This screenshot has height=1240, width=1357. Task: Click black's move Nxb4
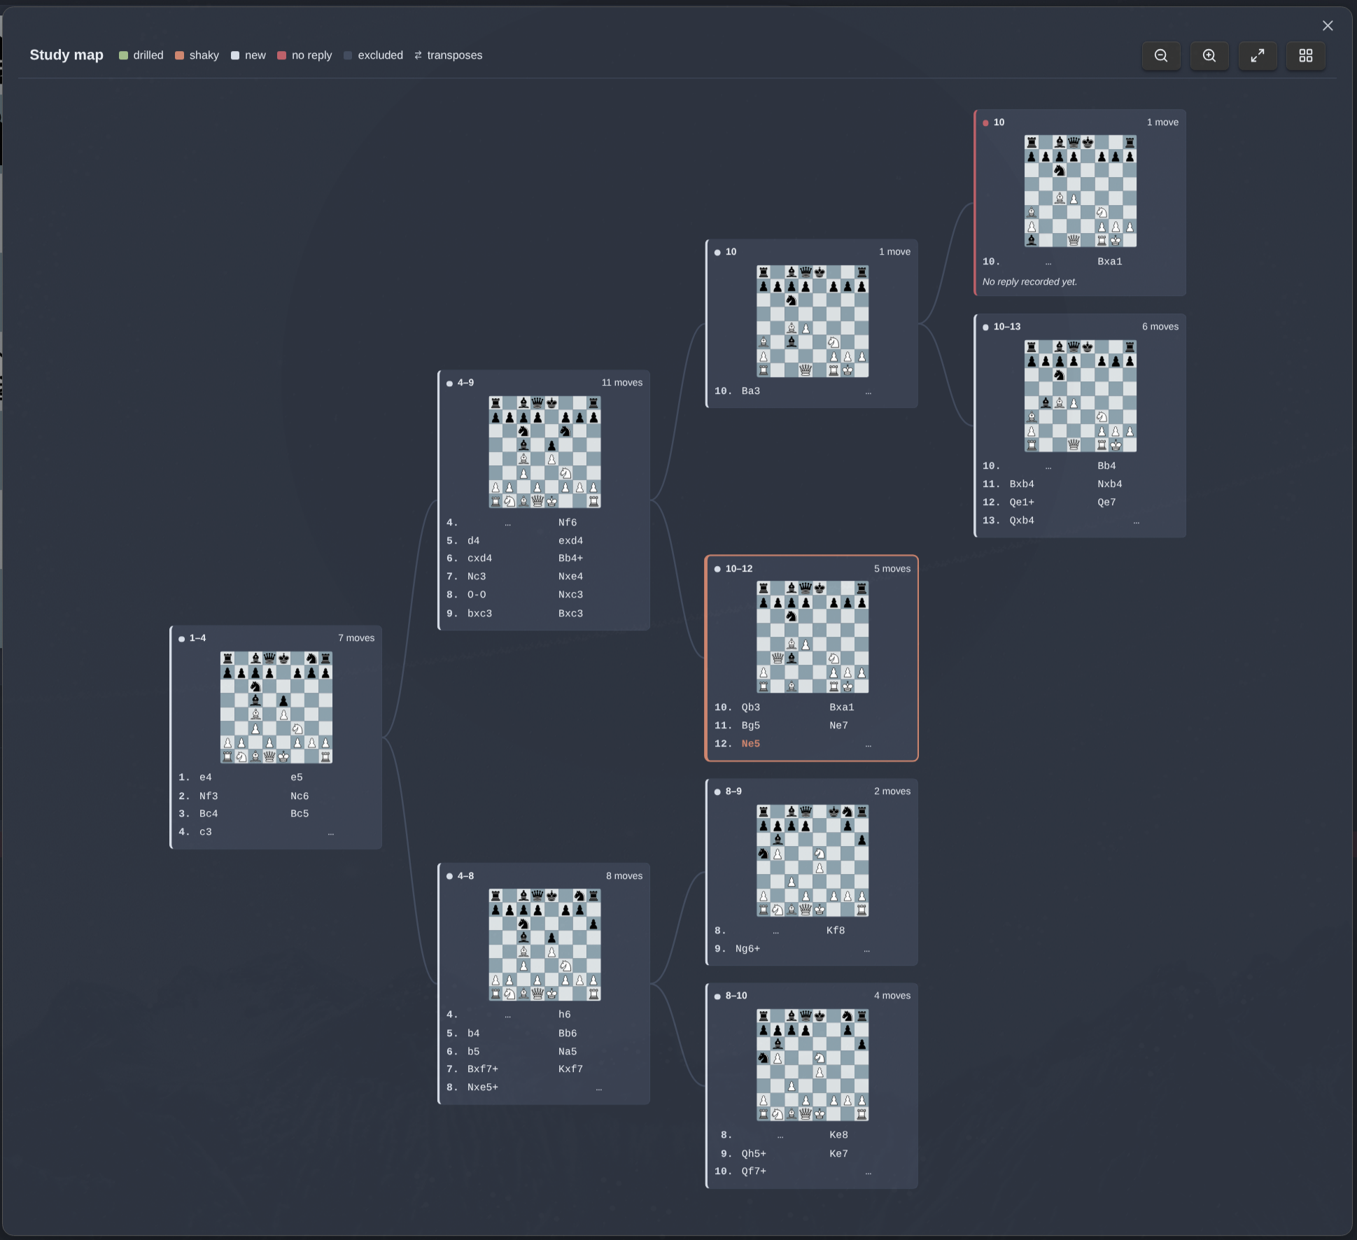click(x=1110, y=484)
